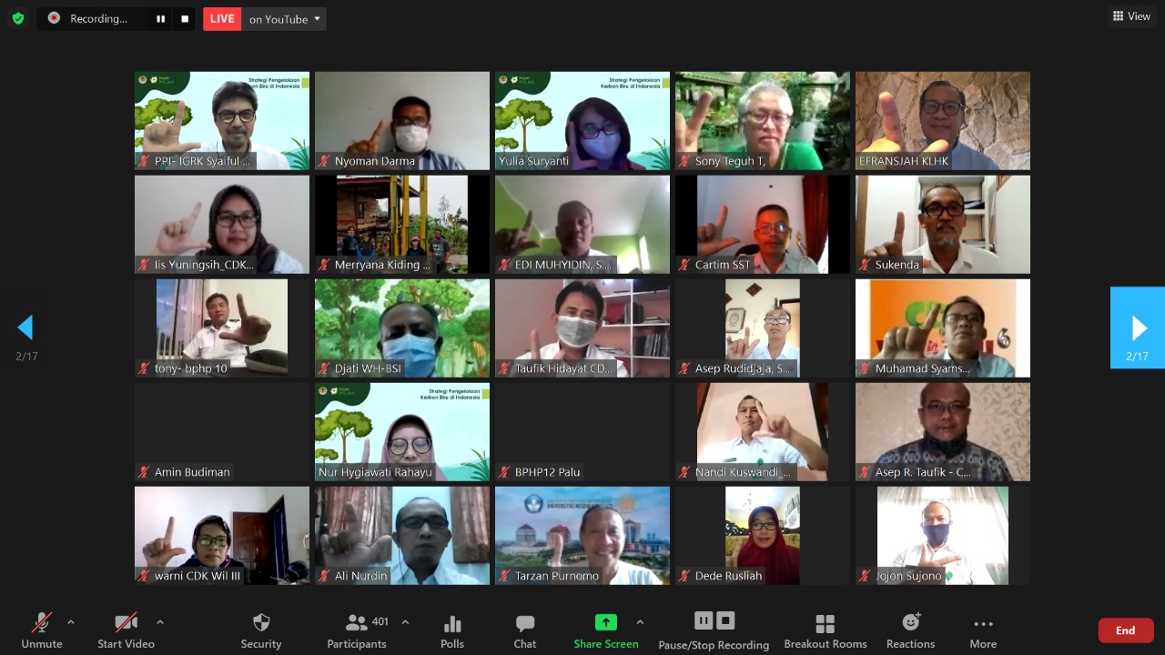Click the green encryption shield icon
This screenshot has height=655, width=1165.
18,18
